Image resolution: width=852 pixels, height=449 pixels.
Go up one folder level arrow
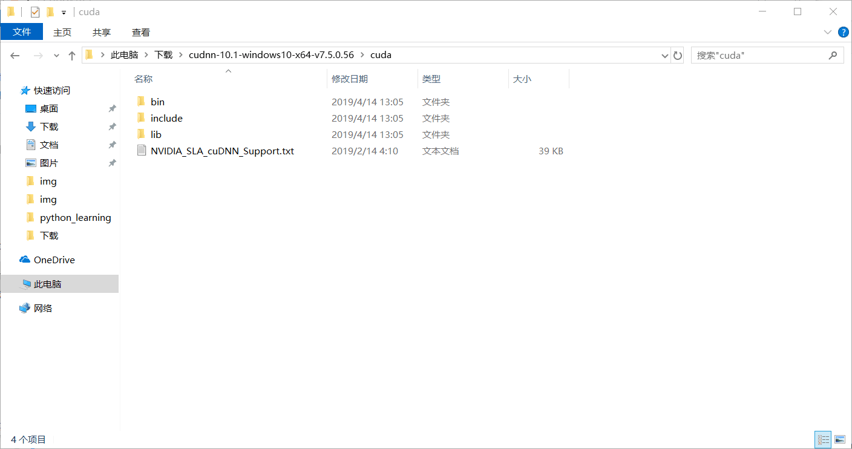tap(72, 55)
